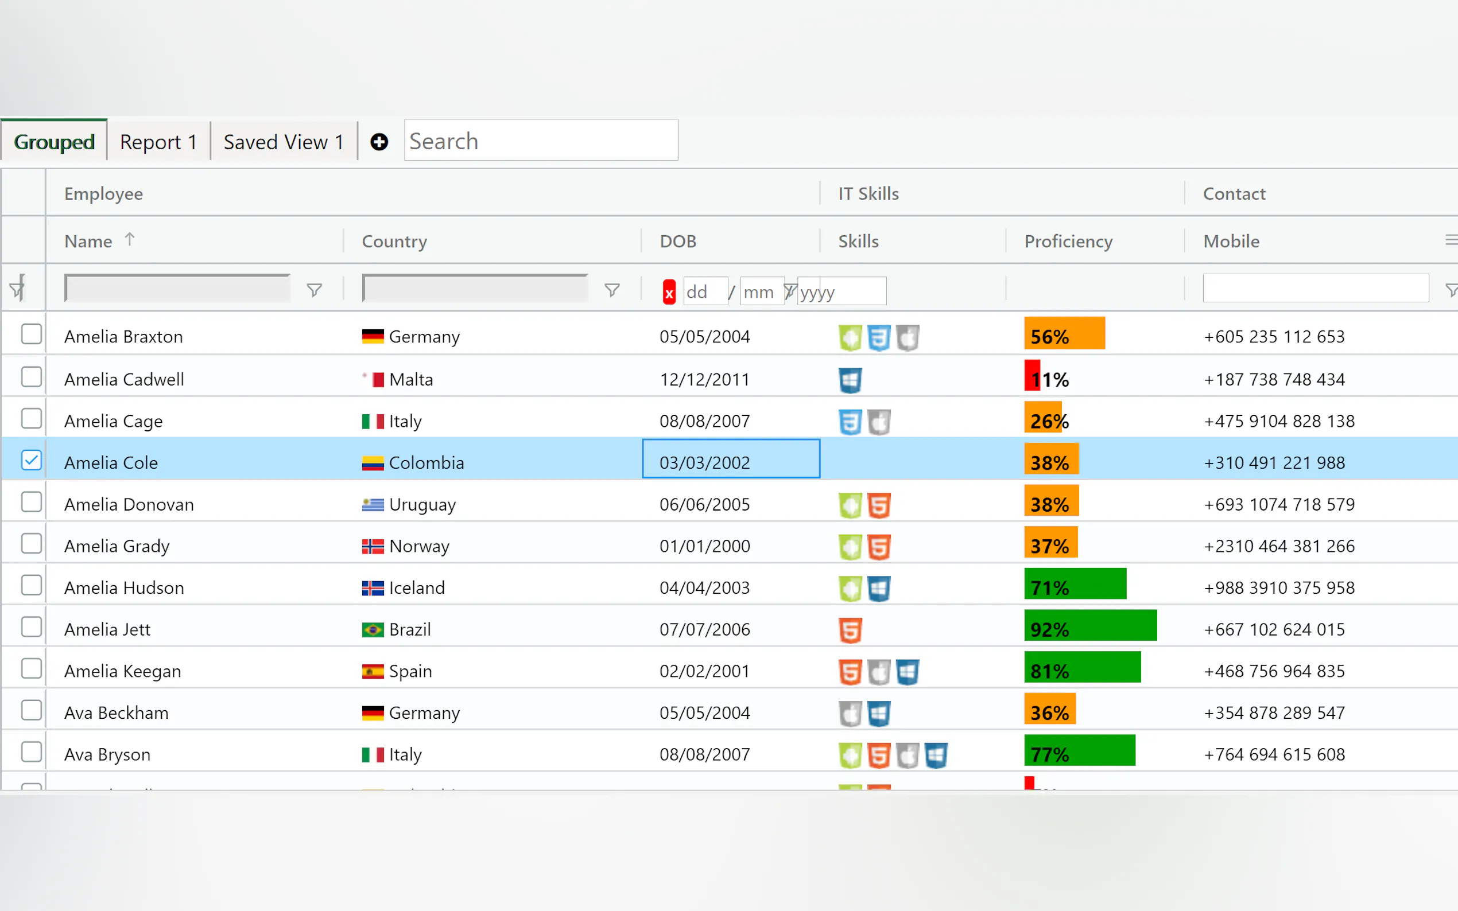Sort by the Name column header
The width and height of the screenshot is (1458, 911).
[x=88, y=241]
